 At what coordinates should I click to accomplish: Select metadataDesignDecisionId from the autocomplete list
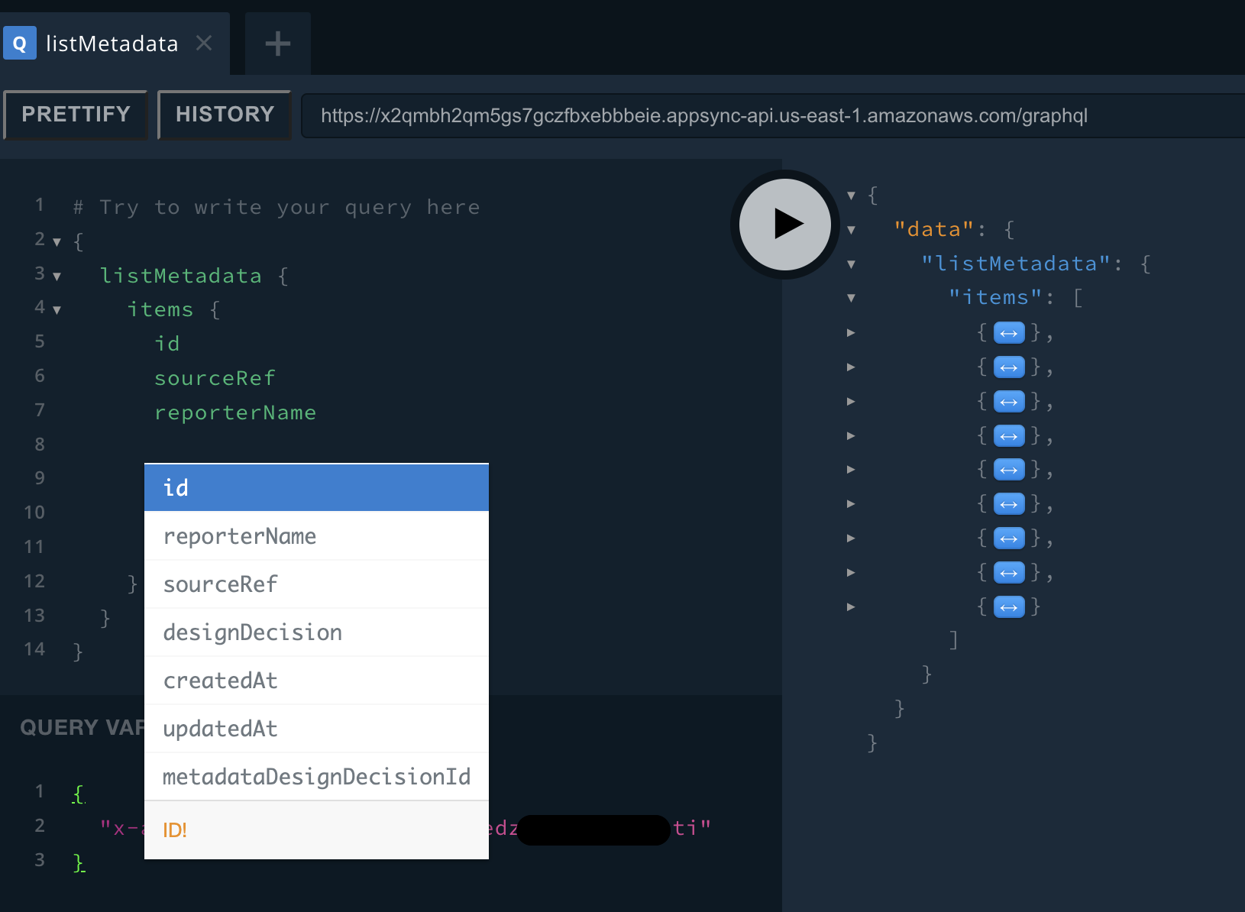(x=315, y=776)
